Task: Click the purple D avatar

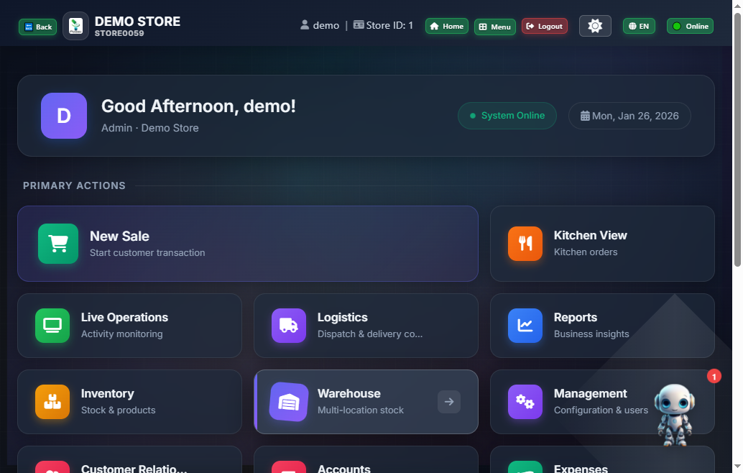Action: coord(64,116)
